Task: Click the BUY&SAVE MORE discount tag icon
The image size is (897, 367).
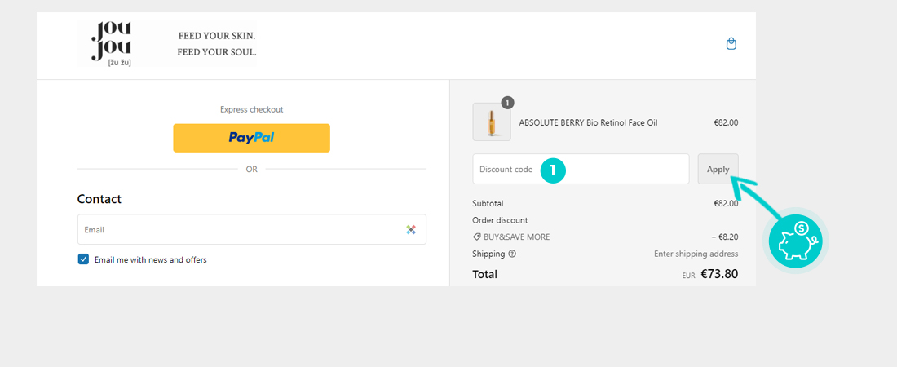Action: 476,237
